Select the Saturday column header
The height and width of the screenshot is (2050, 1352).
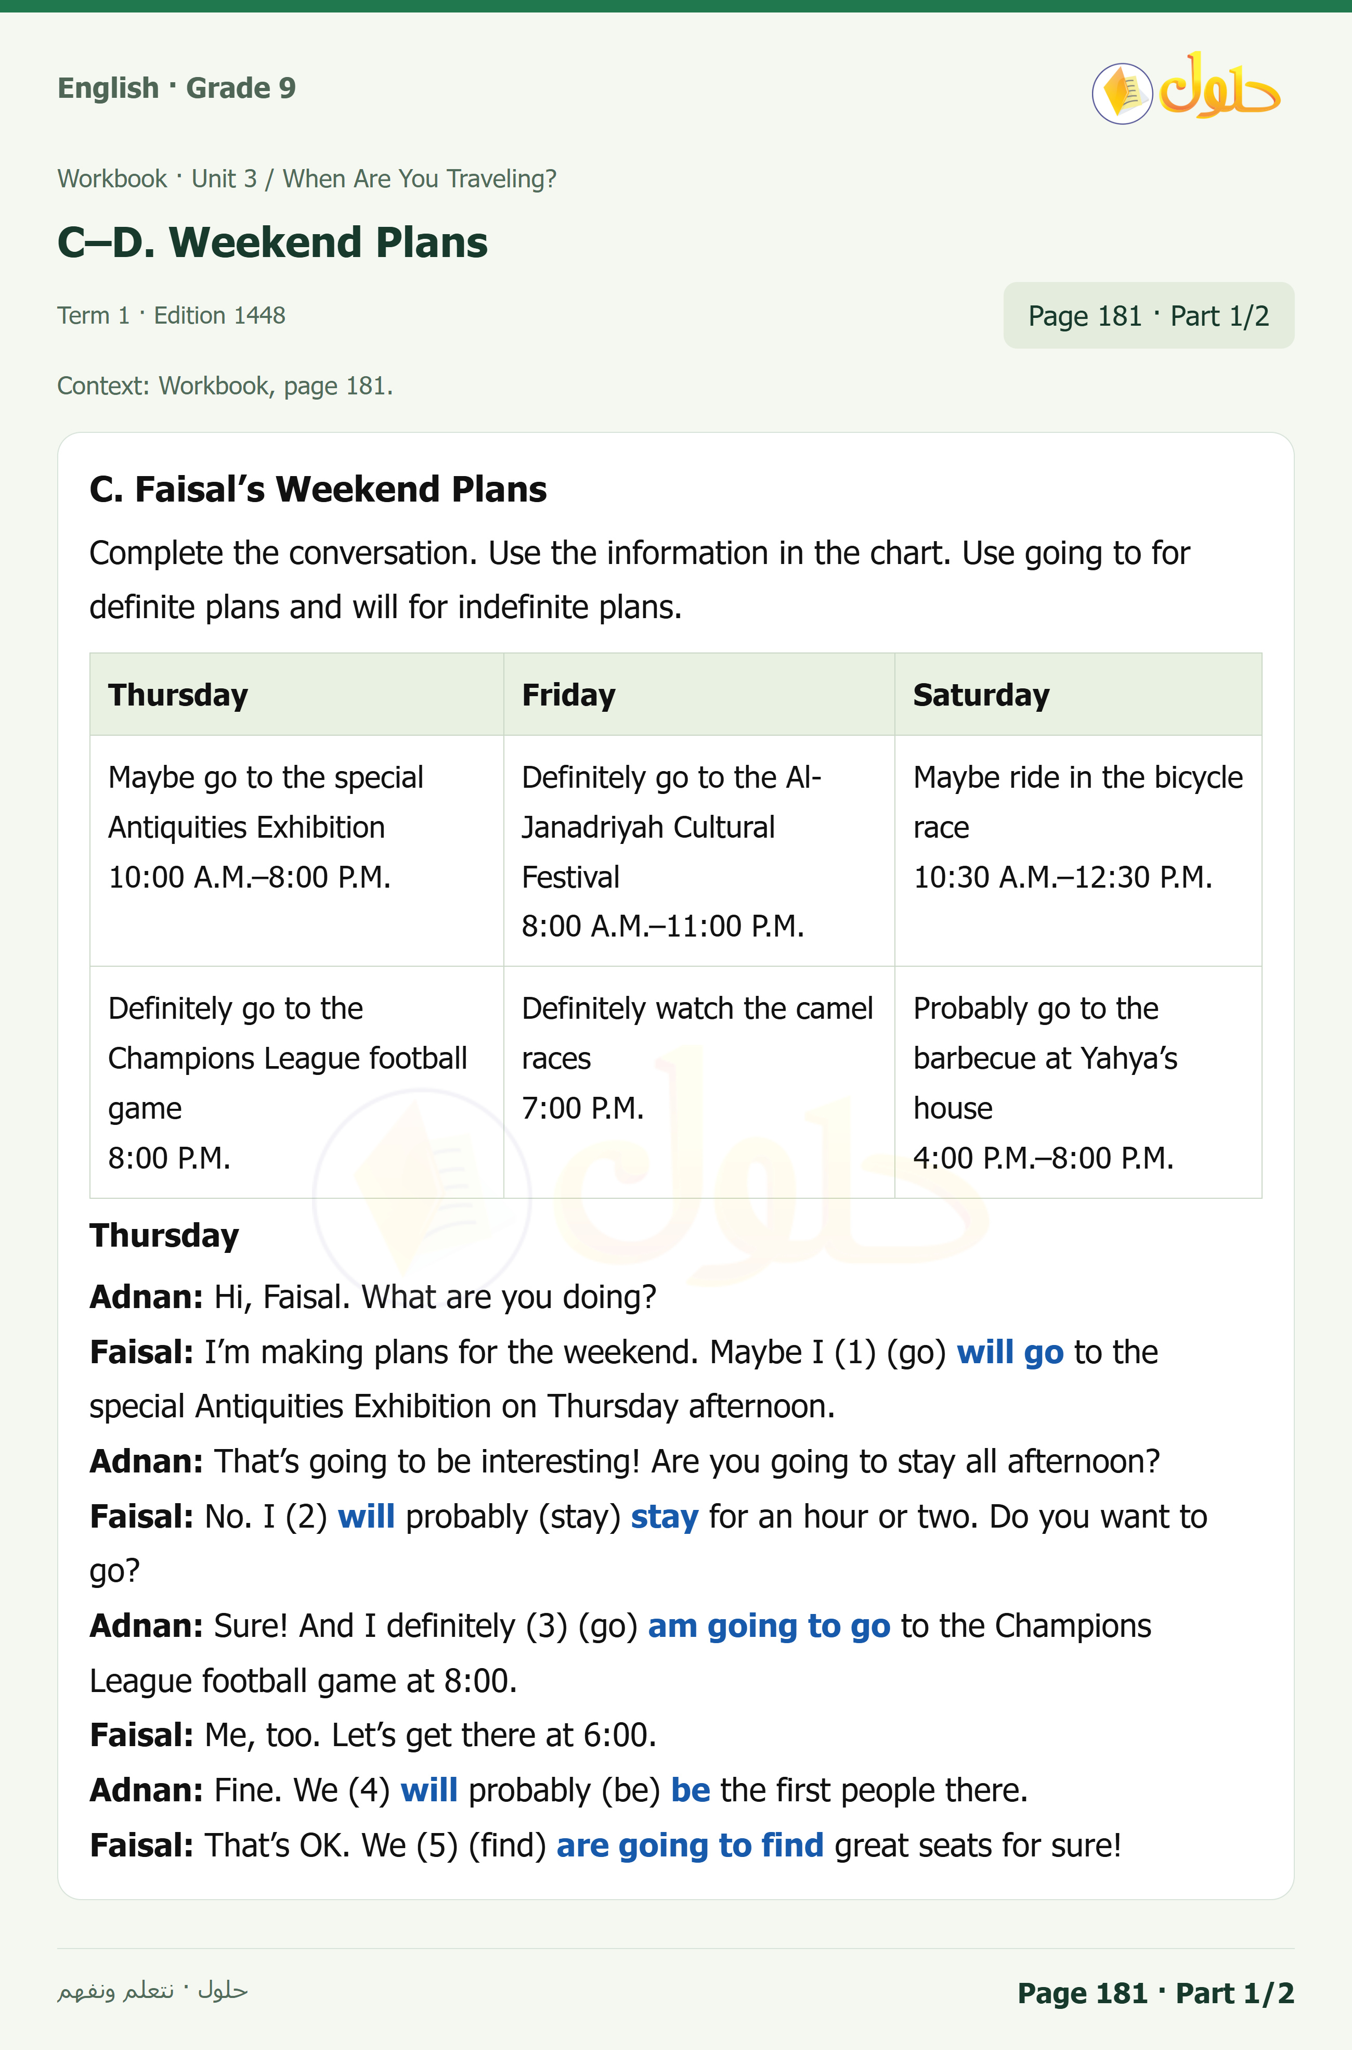pos(1078,695)
